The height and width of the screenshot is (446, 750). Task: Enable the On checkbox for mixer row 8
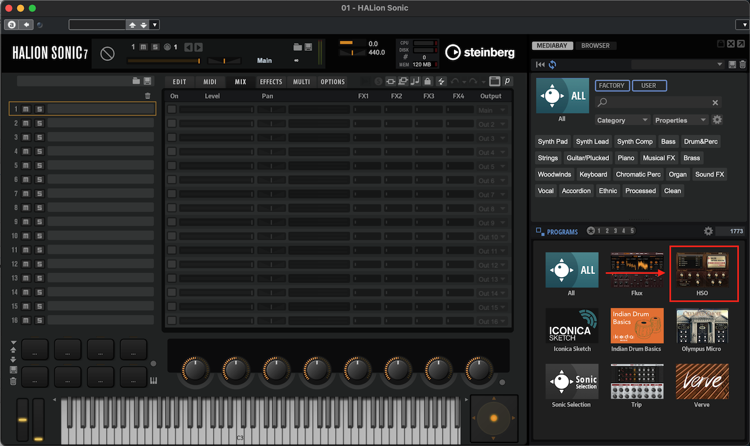pyautogui.click(x=172, y=208)
